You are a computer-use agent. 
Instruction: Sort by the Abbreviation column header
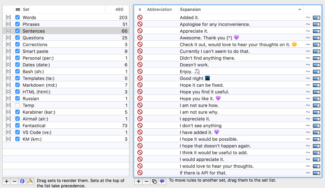point(162,9)
